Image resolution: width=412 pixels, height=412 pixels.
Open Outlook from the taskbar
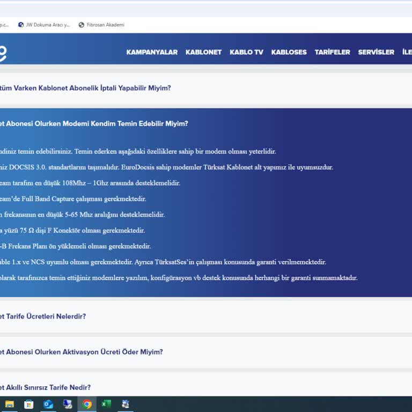[x=48, y=404]
